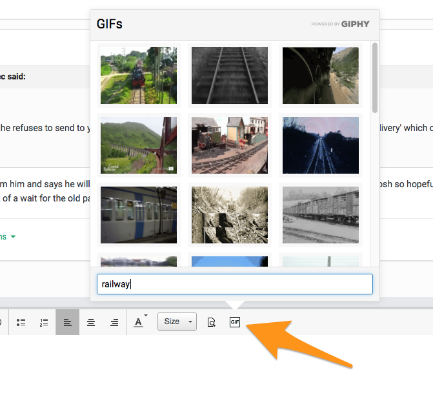Click the GIF panel scrollbar
Image resolution: width=433 pixels, height=399 pixels.
click(375, 77)
